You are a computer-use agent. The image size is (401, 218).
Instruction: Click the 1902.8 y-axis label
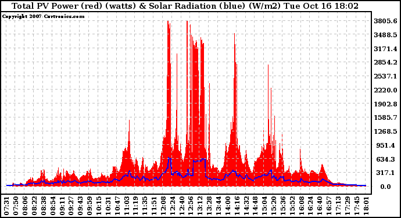[x=386, y=104]
